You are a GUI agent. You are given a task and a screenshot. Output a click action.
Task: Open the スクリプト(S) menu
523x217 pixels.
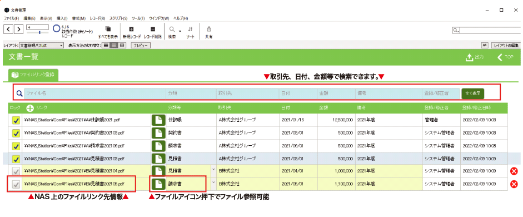pos(118,18)
